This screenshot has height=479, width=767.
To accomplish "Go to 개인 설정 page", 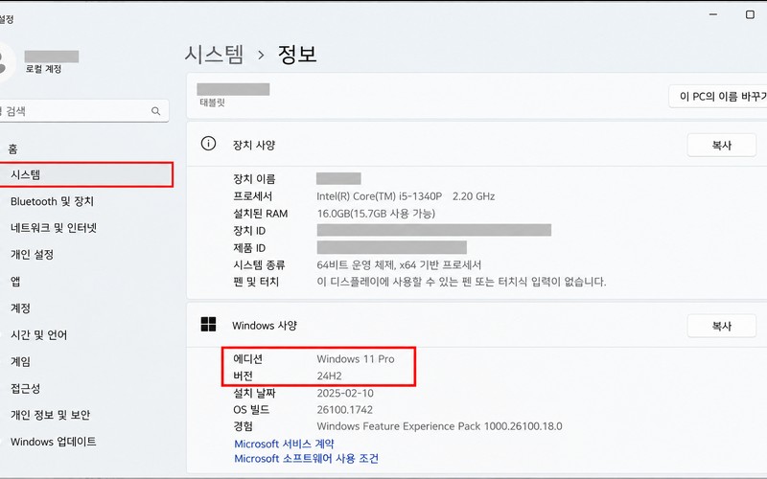I will [33, 254].
